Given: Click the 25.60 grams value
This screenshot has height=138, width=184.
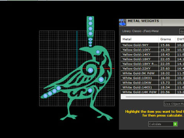Looking at the screenshot, I should coord(165,69).
